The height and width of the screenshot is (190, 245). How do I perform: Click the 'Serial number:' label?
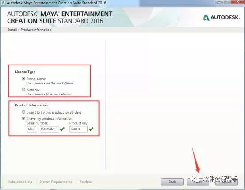click(37, 123)
